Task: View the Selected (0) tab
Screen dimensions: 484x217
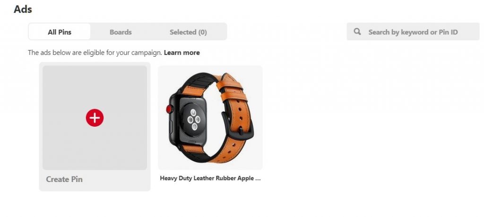Action: point(188,32)
